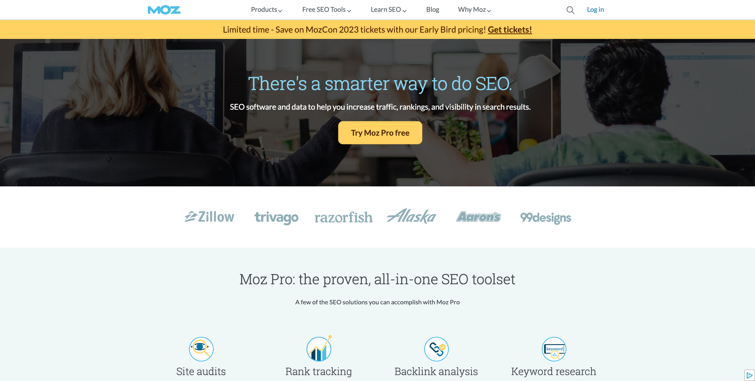
Task: Click the Alaska airlines logo
Action: click(x=411, y=216)
